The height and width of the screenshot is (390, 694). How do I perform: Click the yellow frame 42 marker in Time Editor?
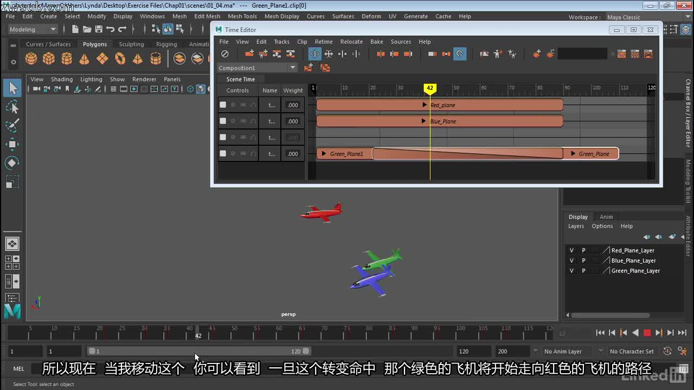(x=429, y=88)
